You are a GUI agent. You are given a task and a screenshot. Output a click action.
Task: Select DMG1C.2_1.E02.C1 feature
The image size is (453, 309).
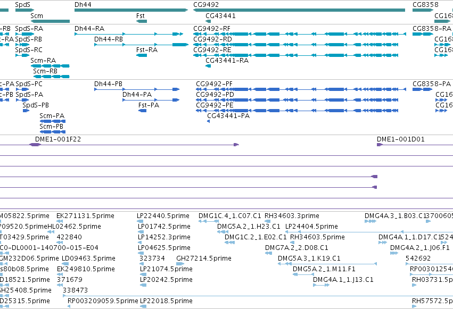click(229, 243)
